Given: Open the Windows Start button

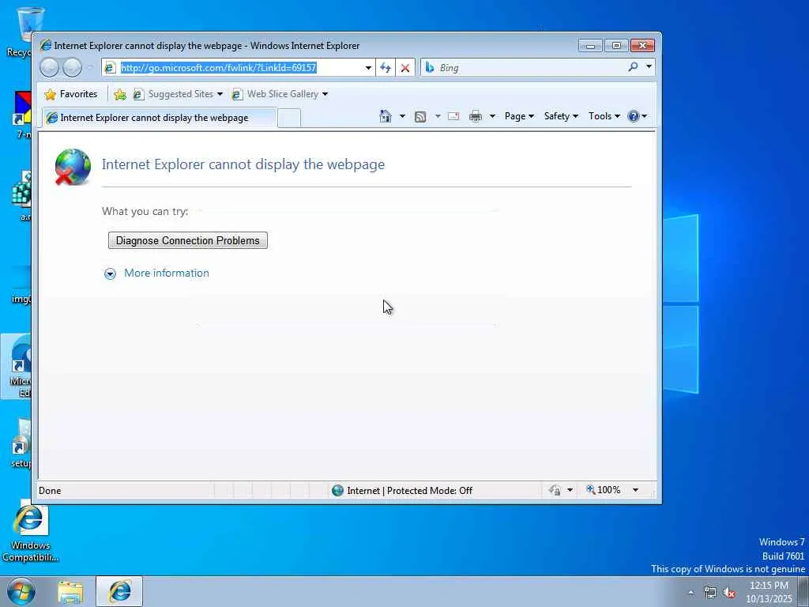Looking at the screenshot, I should coord(21,591).
